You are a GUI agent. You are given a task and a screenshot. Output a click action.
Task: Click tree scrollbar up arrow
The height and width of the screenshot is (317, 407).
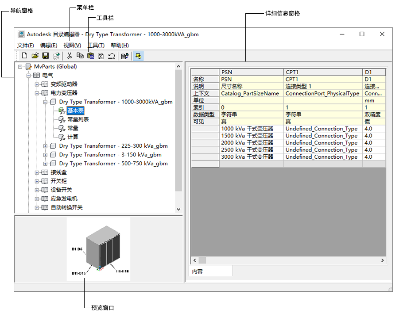tap(178, 66)
